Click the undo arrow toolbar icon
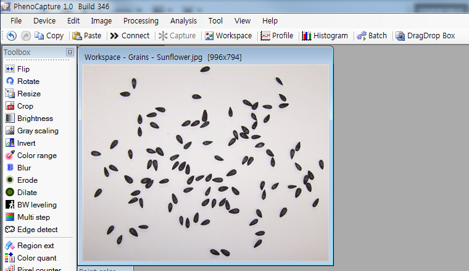469x271 pixels. tap(11, 36)
